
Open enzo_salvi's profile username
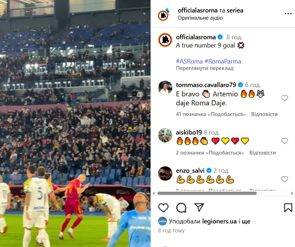[190, 171]
